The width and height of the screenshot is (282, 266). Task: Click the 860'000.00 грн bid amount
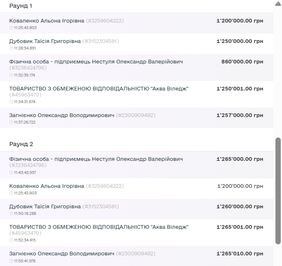tap(242, 62)
